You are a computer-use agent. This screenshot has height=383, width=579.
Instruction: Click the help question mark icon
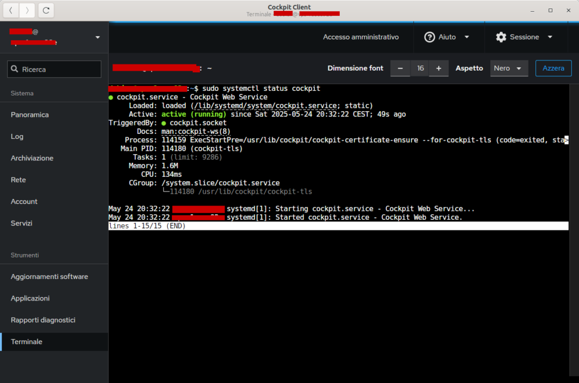[x=430, y=37]
